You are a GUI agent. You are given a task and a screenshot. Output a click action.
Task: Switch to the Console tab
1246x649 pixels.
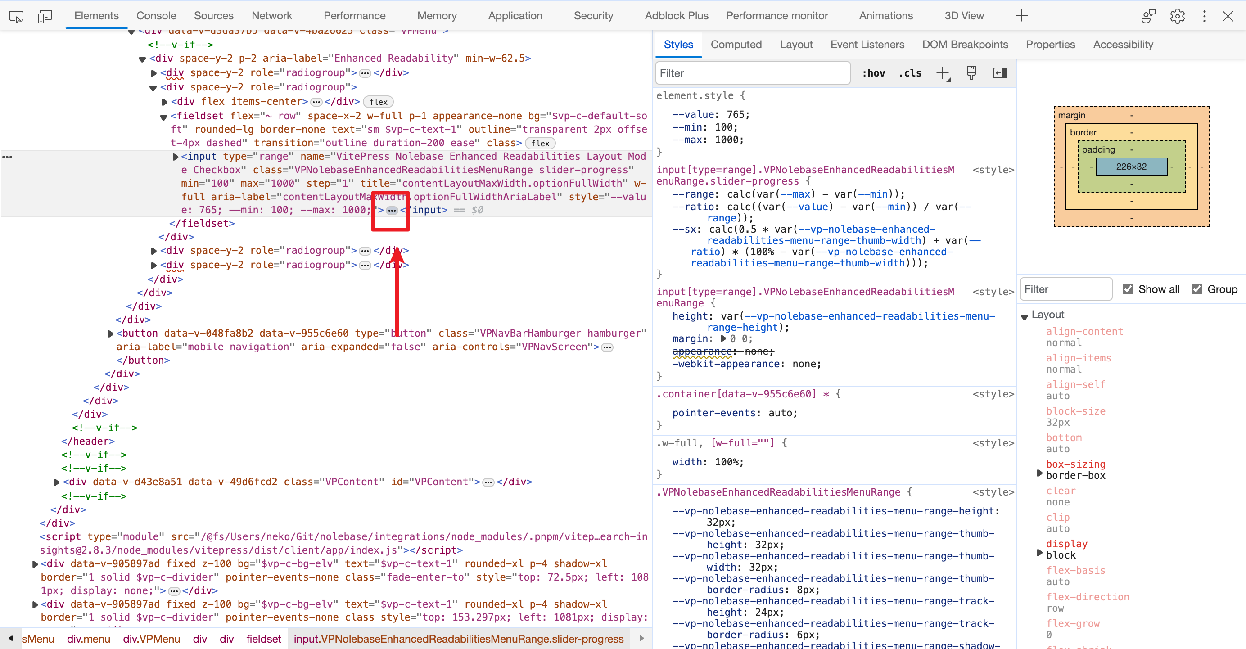pos(156,15)
